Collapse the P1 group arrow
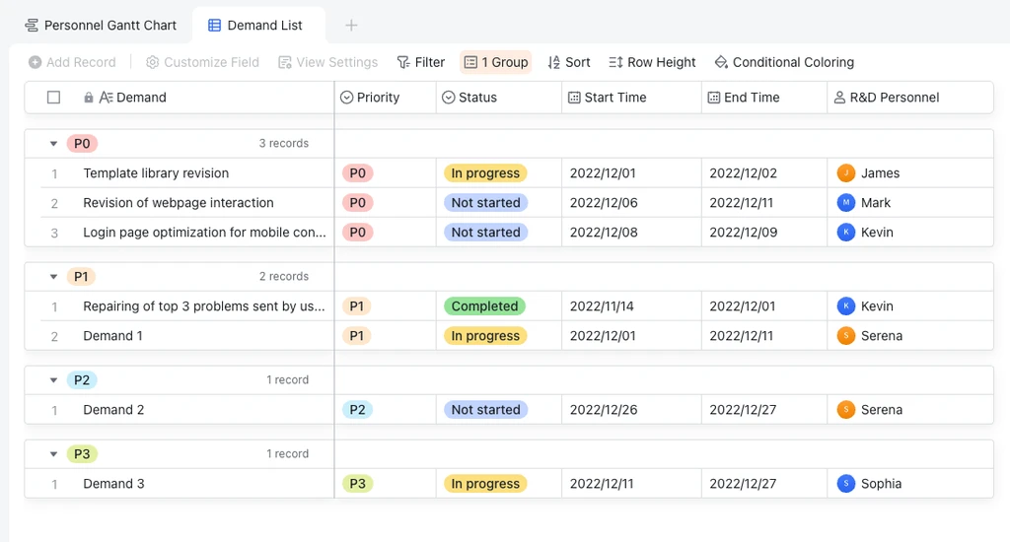 tap(54, 277)
